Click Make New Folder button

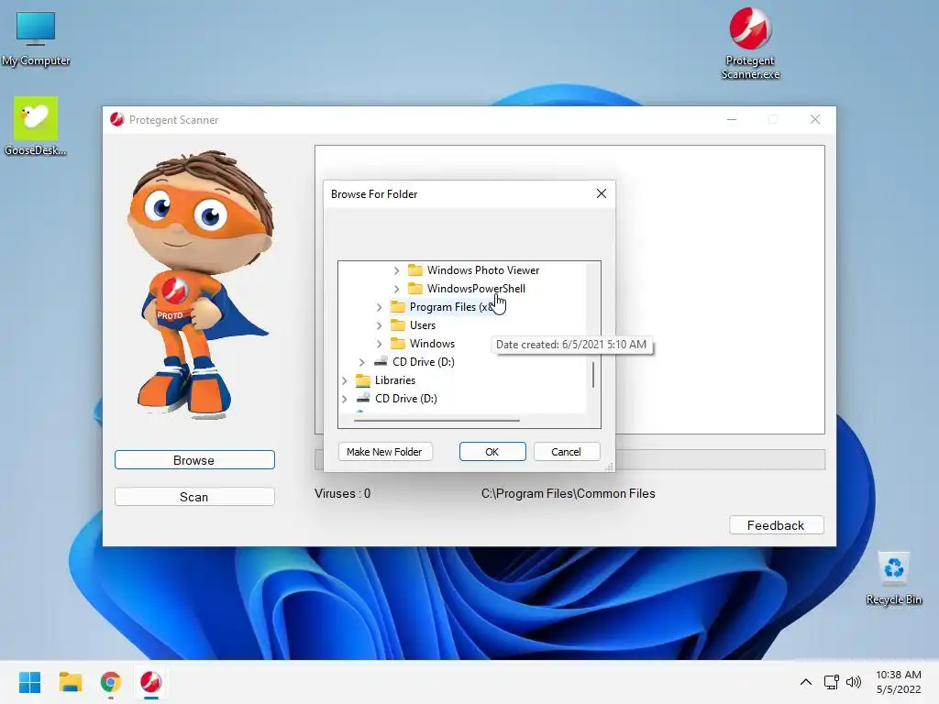pyautogui.click(x=384, y=452)
